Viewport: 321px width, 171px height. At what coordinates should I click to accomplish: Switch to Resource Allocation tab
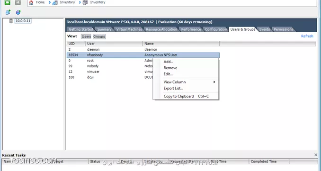(161, 29)
